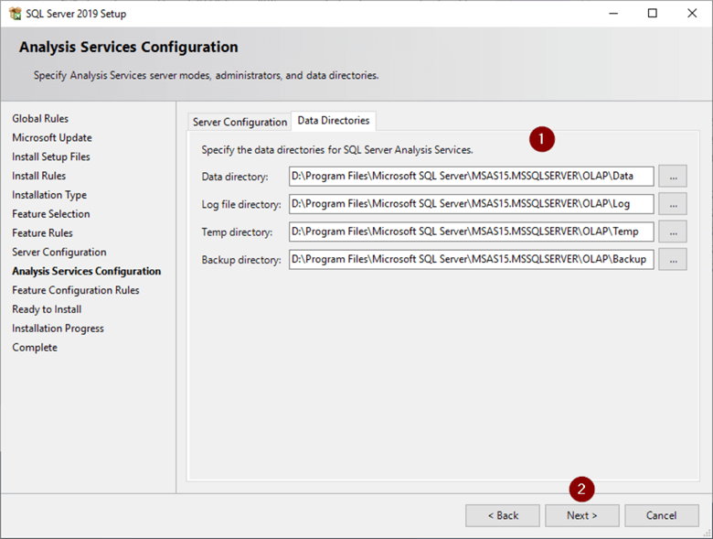The height and width of the screenshot is (539, 713).
Task: Browse for the Backup directory folder
Action: (672, 259)
